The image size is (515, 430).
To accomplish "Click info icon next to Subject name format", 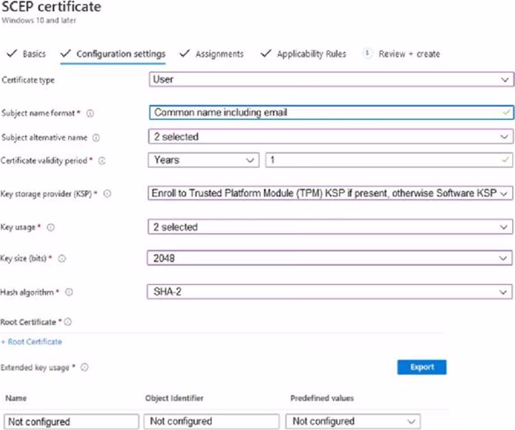I will click(x=90, y=113).
